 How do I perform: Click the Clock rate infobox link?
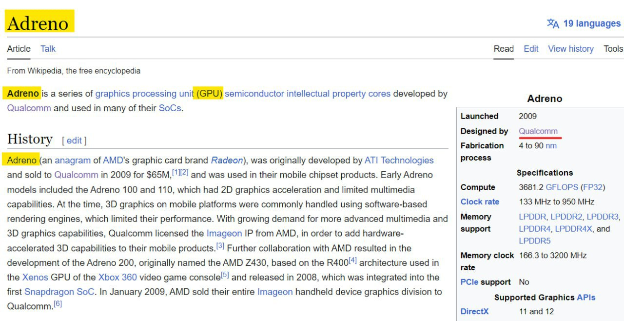point(480,201)
